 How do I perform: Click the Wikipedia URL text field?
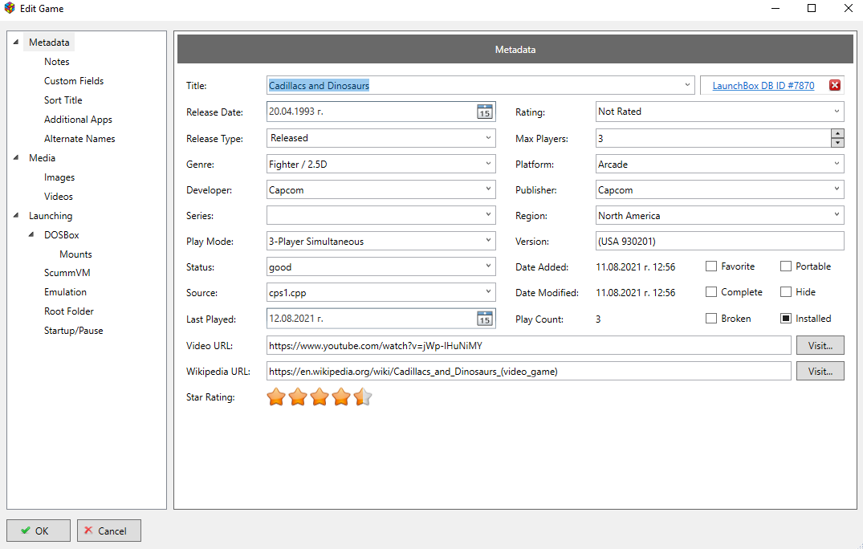[x=529, y=372]
